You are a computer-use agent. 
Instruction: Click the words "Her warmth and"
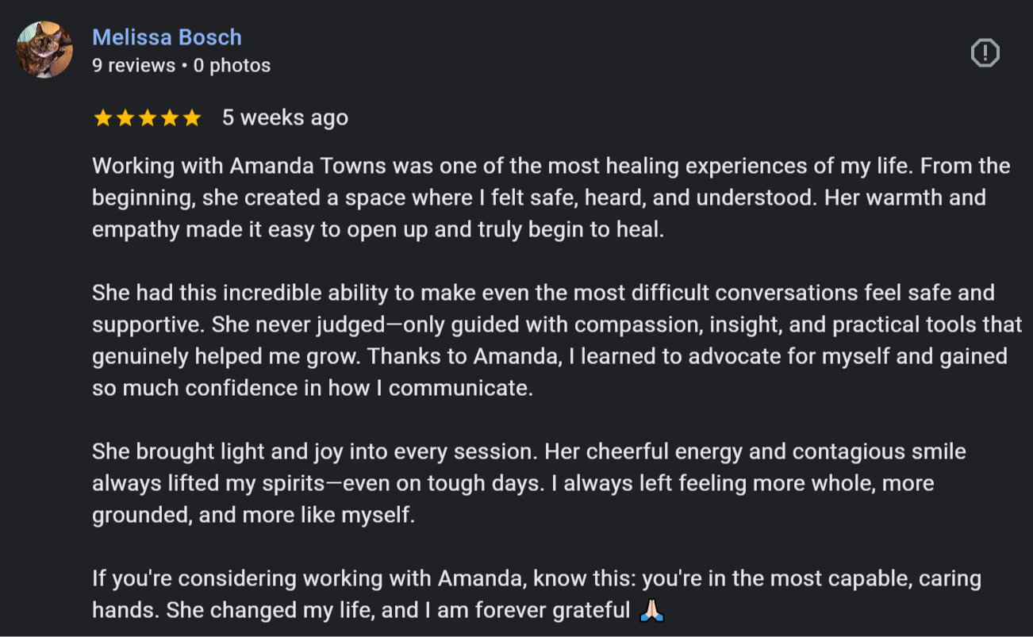tap(905, 198)
